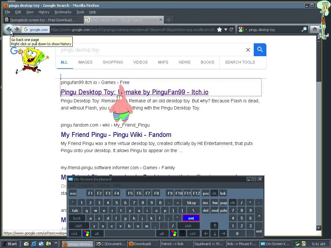
Task: Click the F5 key on On-Screen Keyboard
Action: coord(130,193)
